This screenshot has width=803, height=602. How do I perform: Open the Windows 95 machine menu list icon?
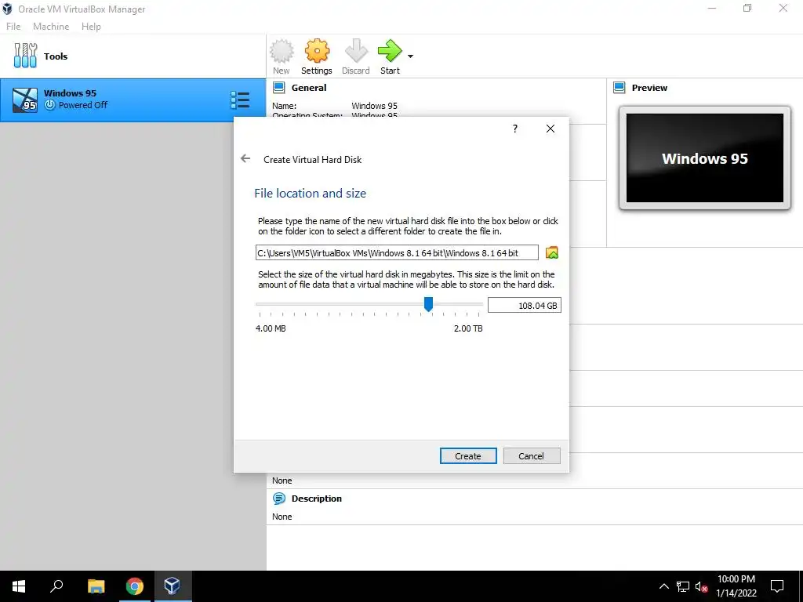[x=240, y=100]
